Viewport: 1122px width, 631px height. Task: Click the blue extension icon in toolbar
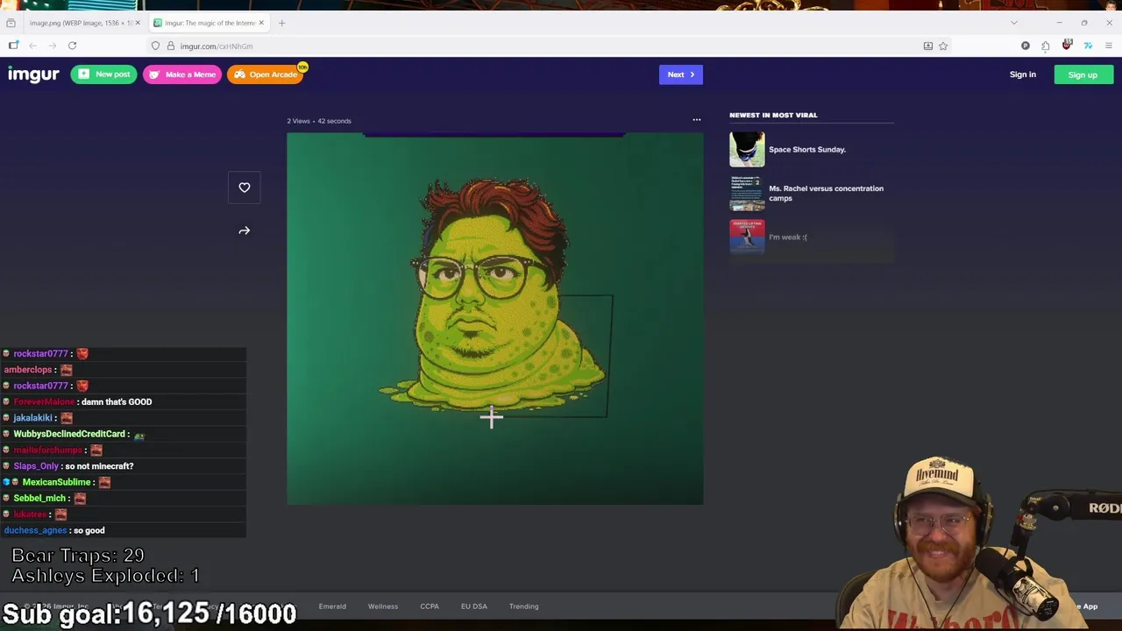click(1088, 46)
